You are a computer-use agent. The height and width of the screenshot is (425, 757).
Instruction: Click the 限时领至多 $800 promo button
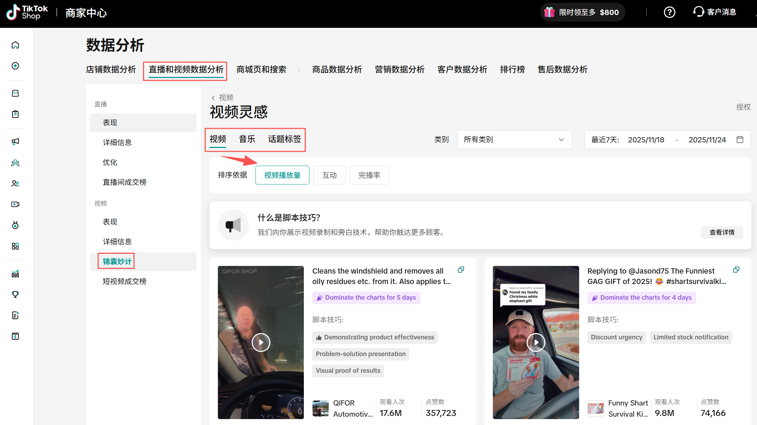coord(582,12)
